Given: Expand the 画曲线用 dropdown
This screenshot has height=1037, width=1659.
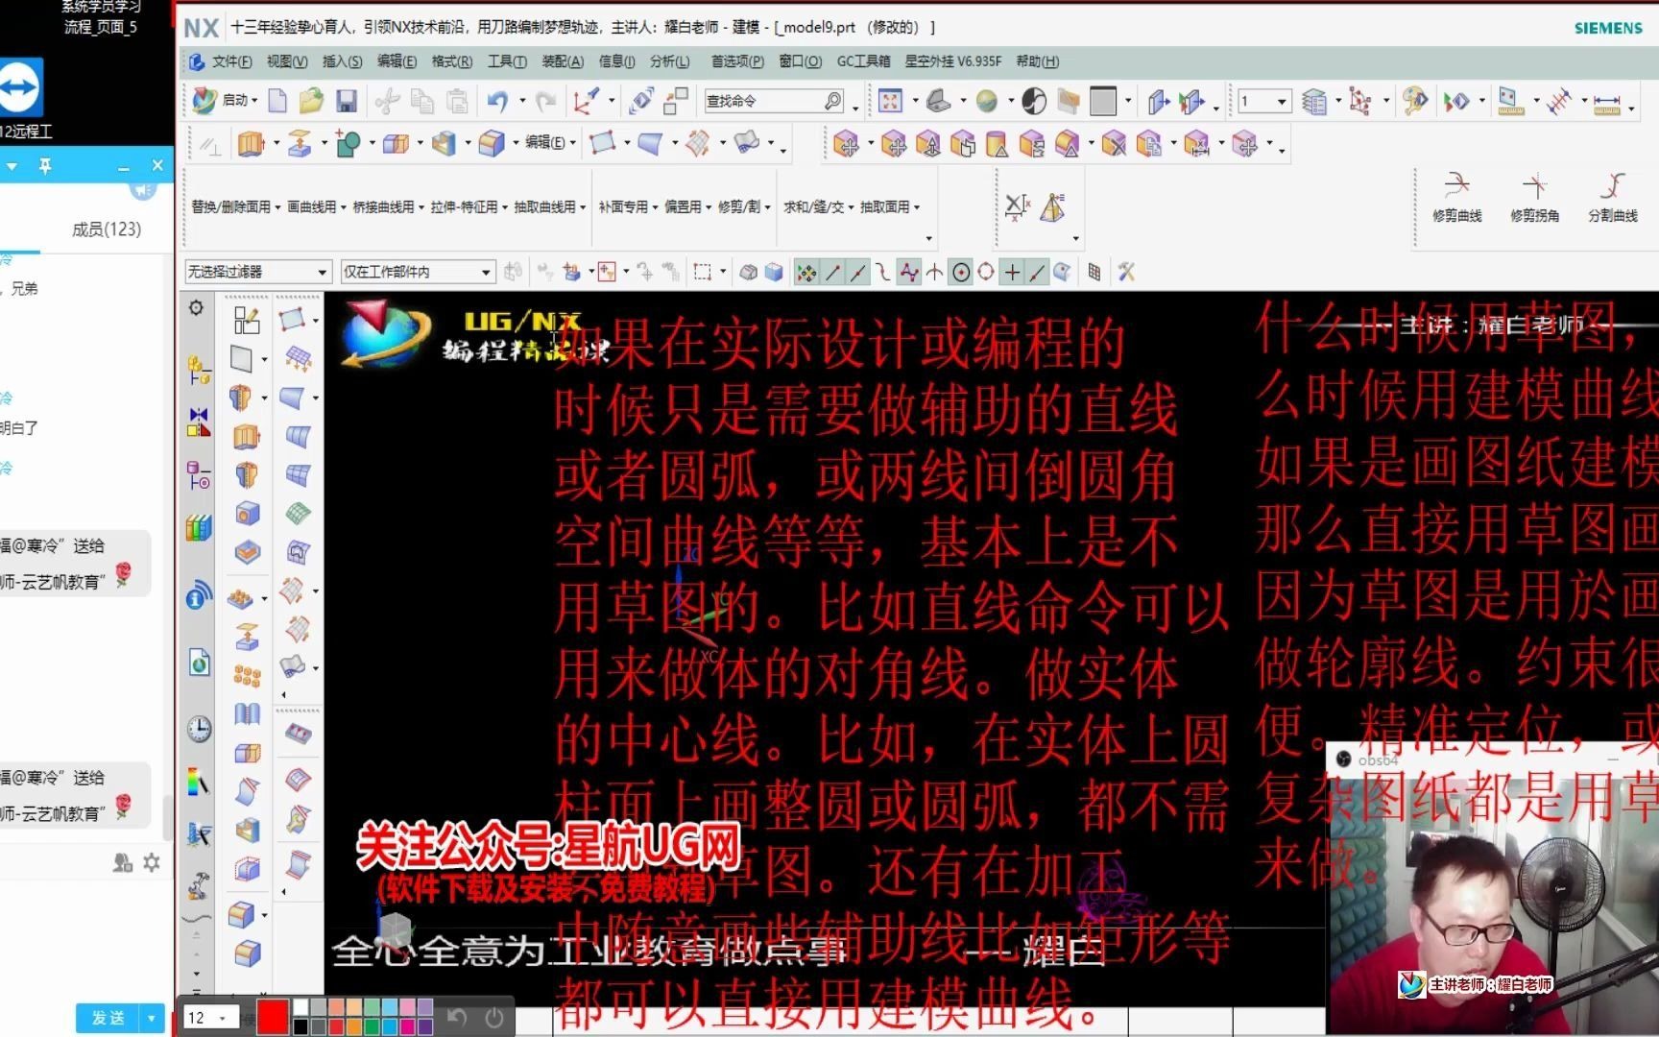Looking at the screenshot, I should click(x=317, y=206).
